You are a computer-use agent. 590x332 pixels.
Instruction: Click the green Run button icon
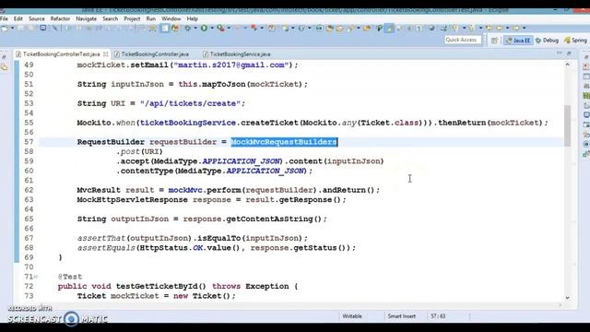point(204,28)
